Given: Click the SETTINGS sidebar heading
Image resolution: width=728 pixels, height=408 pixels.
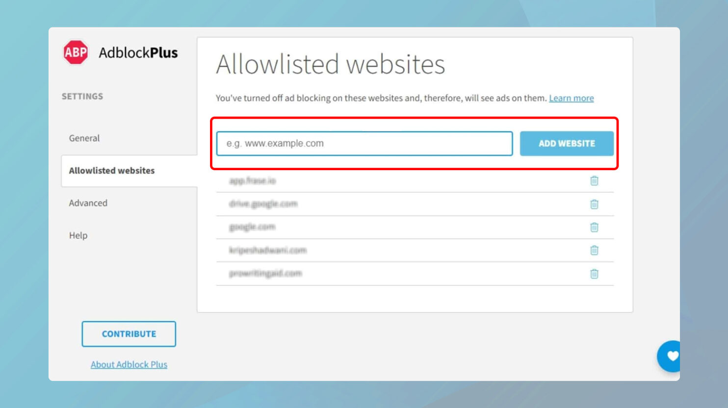Looking at the screenshot, I should point(82,96).
